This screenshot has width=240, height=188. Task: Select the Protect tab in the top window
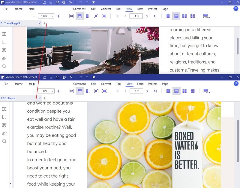click(153, 9)
